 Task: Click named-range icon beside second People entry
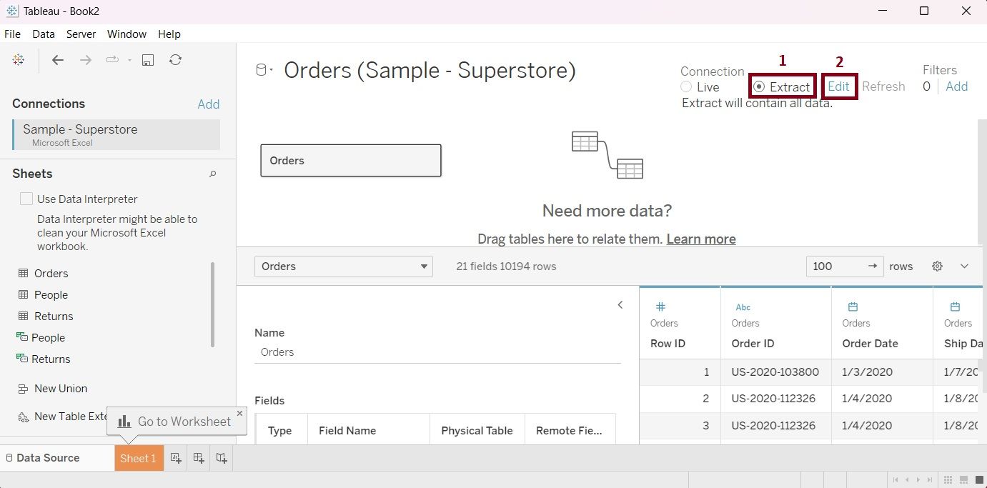pyautogui.click(x=22, y=337)
